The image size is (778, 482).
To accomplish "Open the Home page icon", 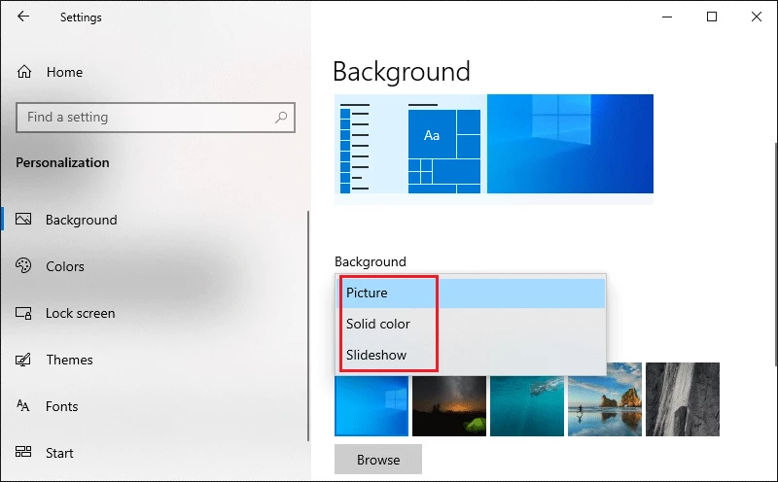I will coord(24,72).
